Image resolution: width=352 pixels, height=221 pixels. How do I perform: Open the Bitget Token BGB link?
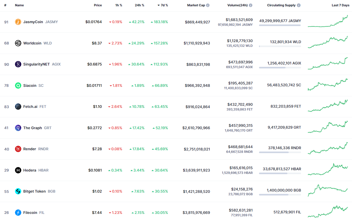(x=39, y=191)
